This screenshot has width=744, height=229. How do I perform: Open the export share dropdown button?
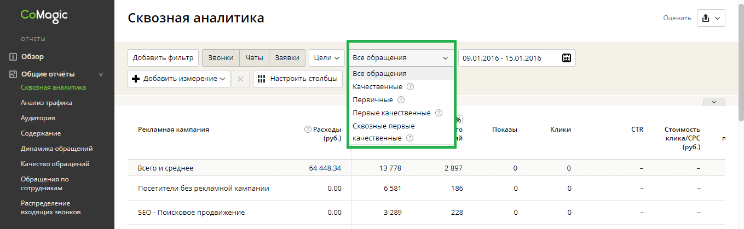[711, 18]
